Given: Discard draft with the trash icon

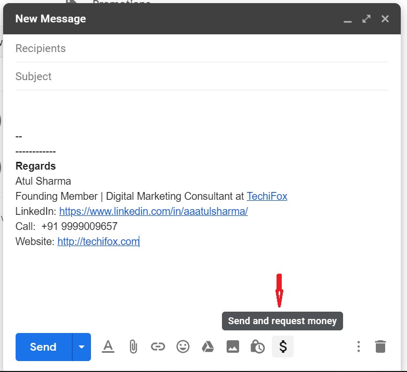Looking at the screenshot, I should coord(380,347).
